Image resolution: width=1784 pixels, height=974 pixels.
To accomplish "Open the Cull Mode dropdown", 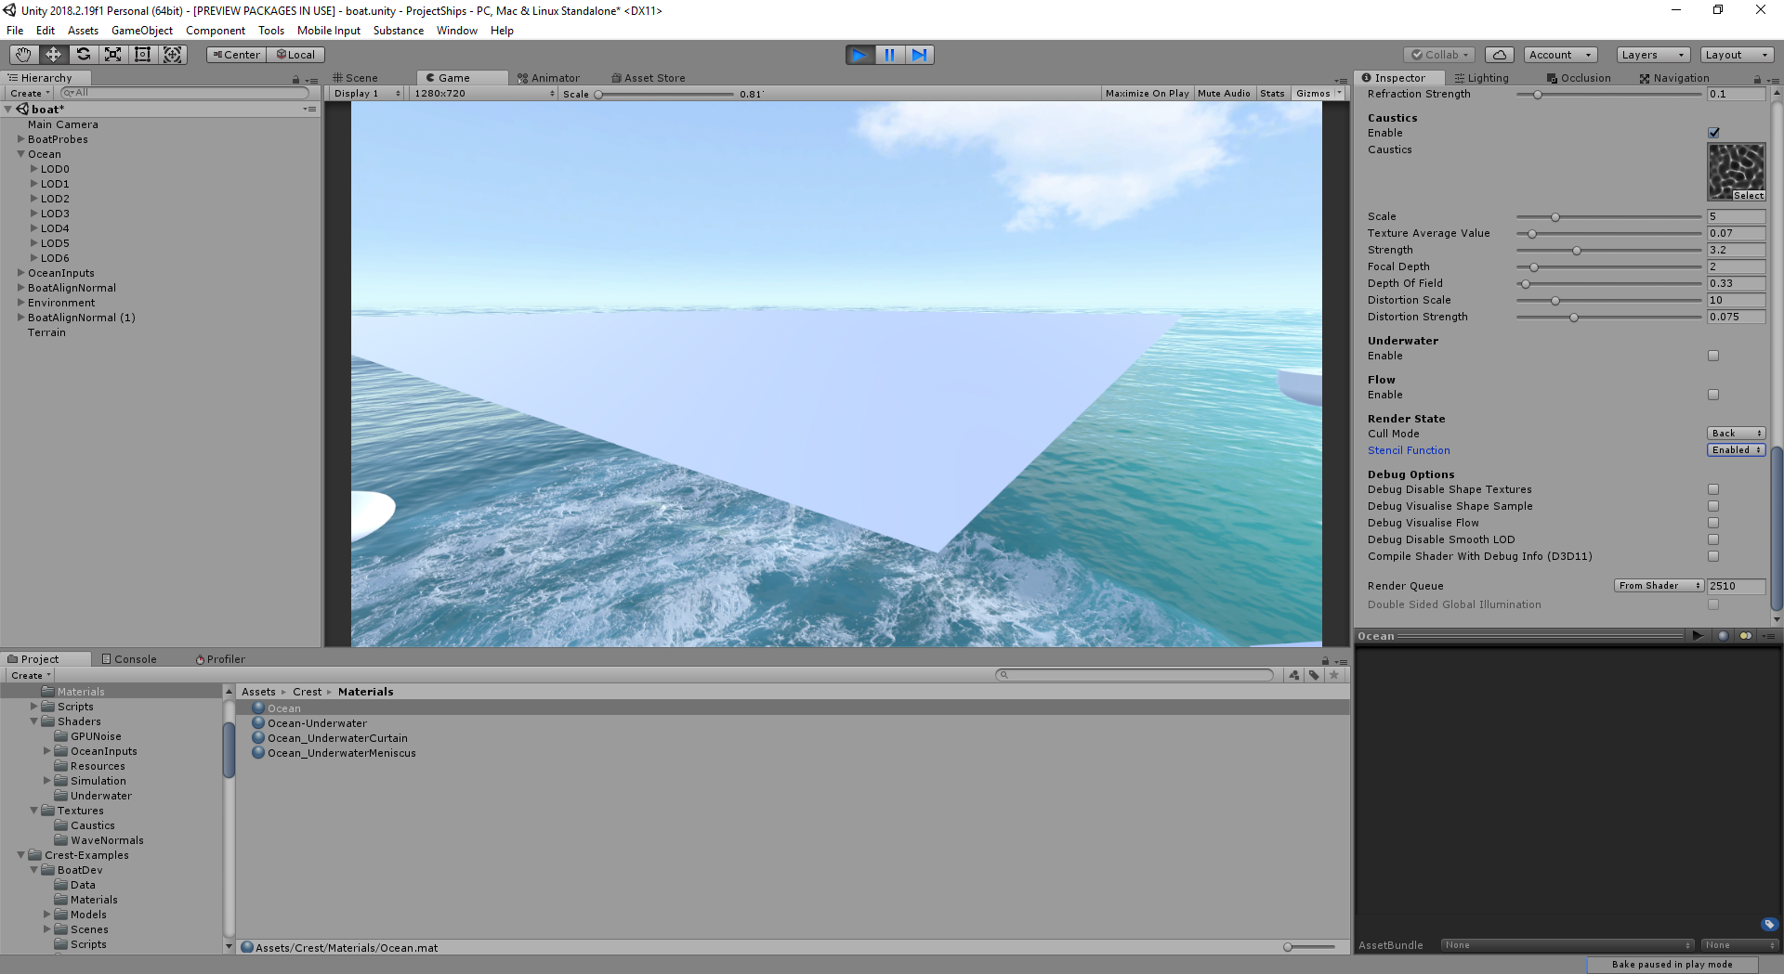I will point(1736,433).
